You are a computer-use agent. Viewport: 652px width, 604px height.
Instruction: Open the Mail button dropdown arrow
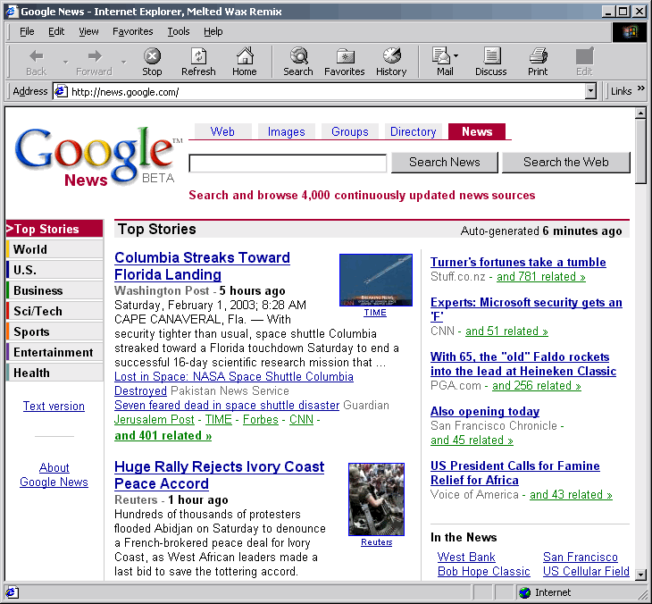[456, 55]
